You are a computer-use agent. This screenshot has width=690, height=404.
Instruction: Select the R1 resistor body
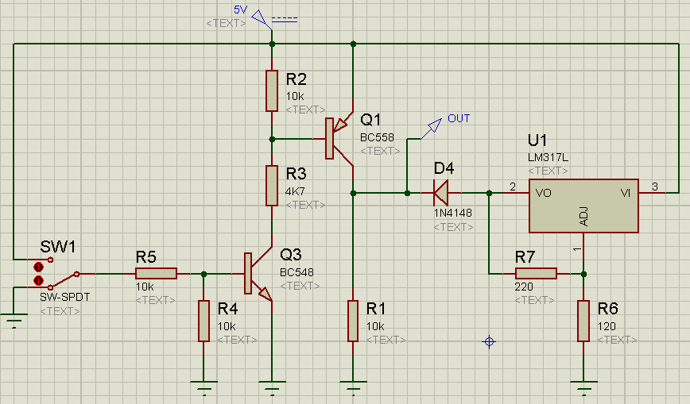(x=353, y=321)
